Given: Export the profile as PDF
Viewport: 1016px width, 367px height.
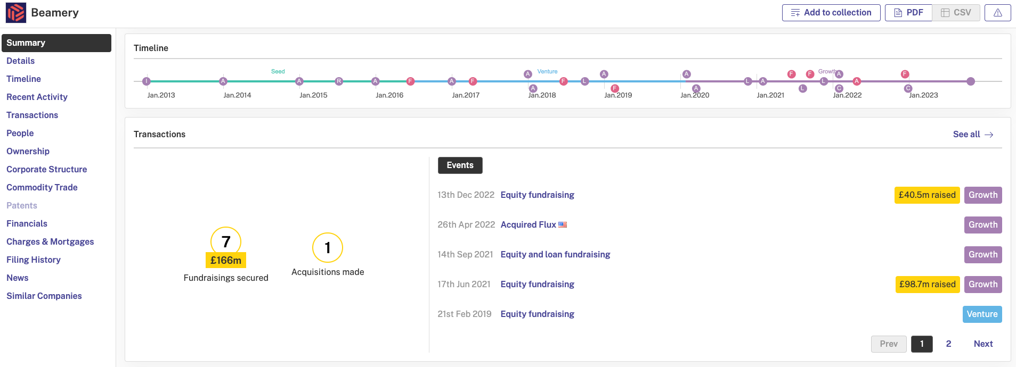Looking at the screenshot, I should point(908,13).
